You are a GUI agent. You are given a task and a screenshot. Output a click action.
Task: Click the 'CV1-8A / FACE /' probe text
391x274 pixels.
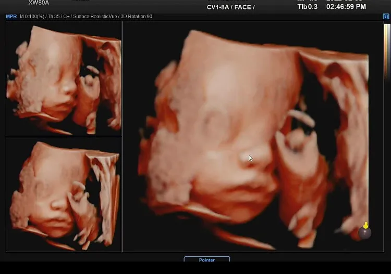[x=230, y=7]
